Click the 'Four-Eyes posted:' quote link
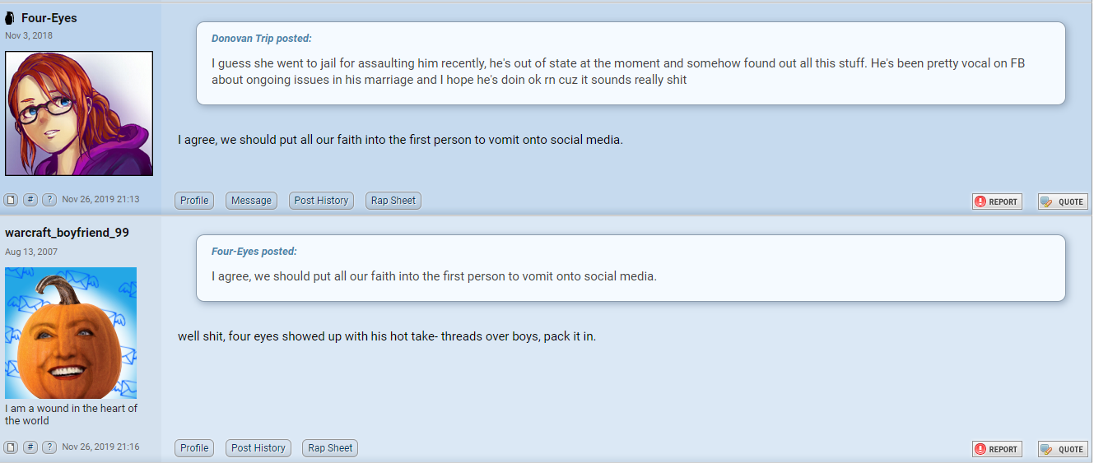 (x=254, y=252)
